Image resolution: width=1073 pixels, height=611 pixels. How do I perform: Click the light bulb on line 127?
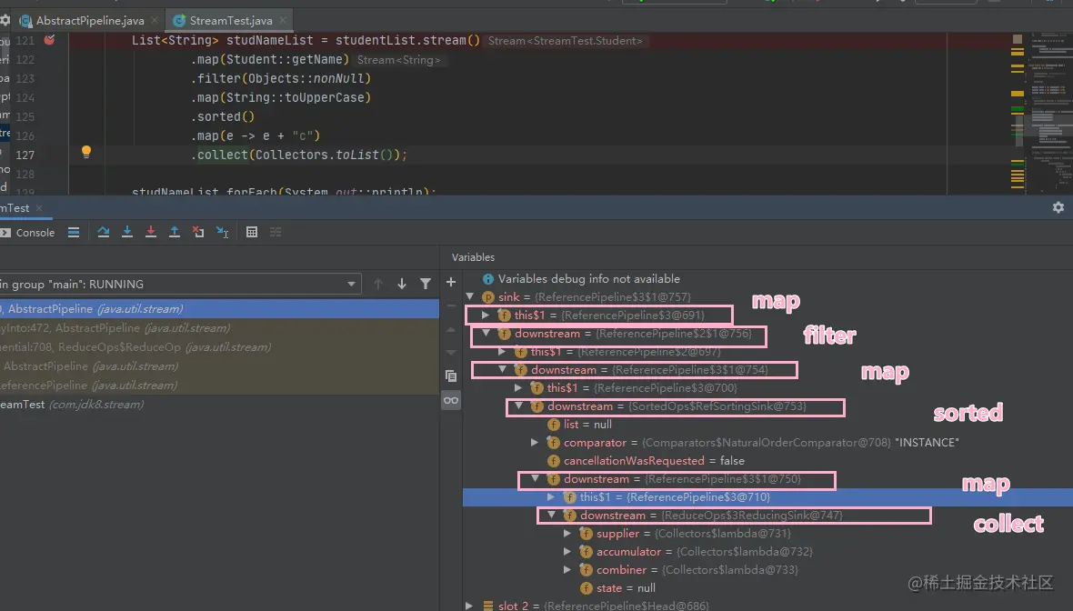point(86,152)
